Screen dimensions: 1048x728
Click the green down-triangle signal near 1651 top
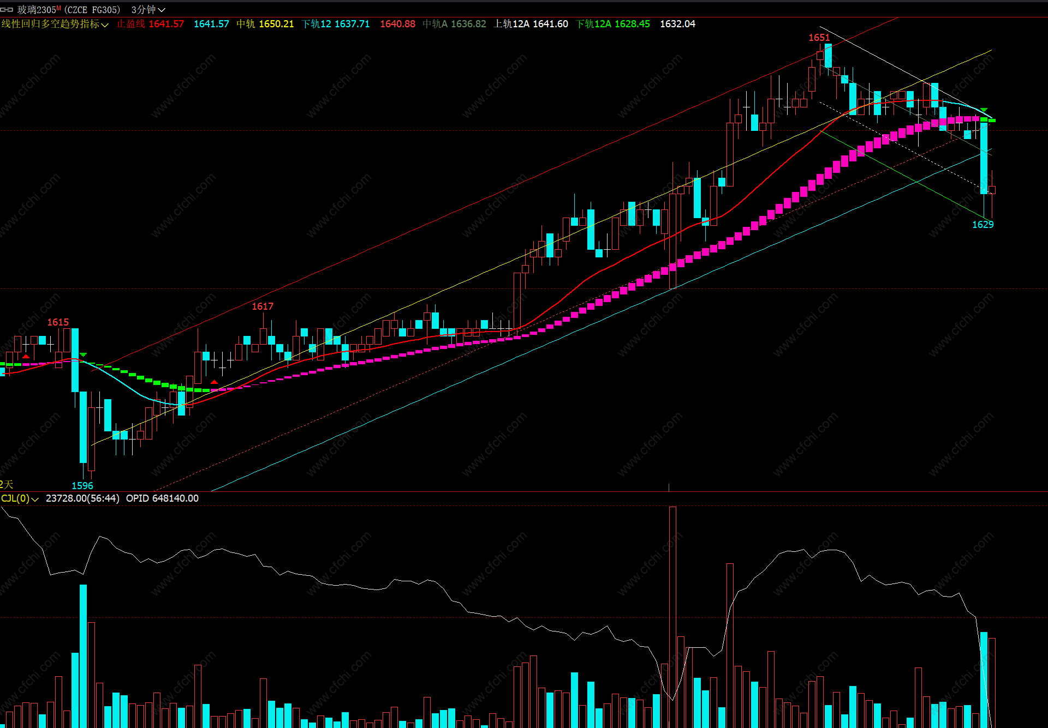pos(984,110)
